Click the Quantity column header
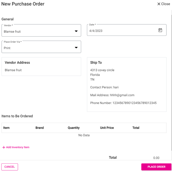Viewport: 172px width, 172px height. 74,128
